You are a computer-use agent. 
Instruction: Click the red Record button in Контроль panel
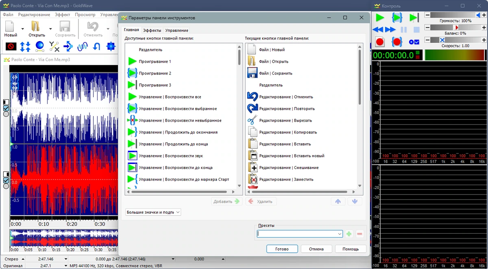tap(380, 42)
